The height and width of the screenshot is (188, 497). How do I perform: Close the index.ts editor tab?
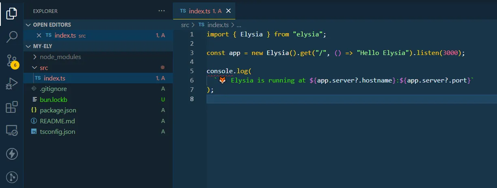pos(228,11)
